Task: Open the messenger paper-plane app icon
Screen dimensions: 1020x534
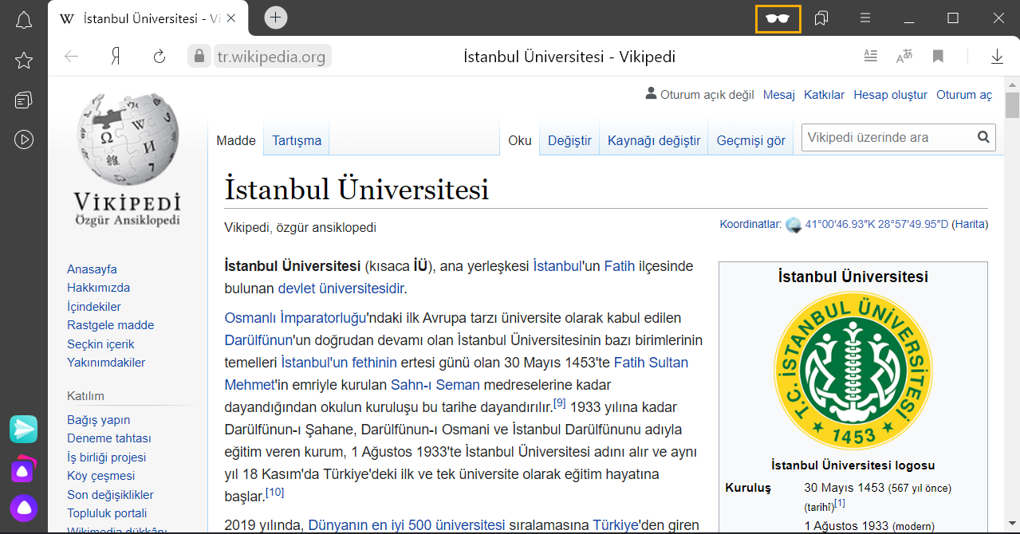Action: tap(24, 429)
